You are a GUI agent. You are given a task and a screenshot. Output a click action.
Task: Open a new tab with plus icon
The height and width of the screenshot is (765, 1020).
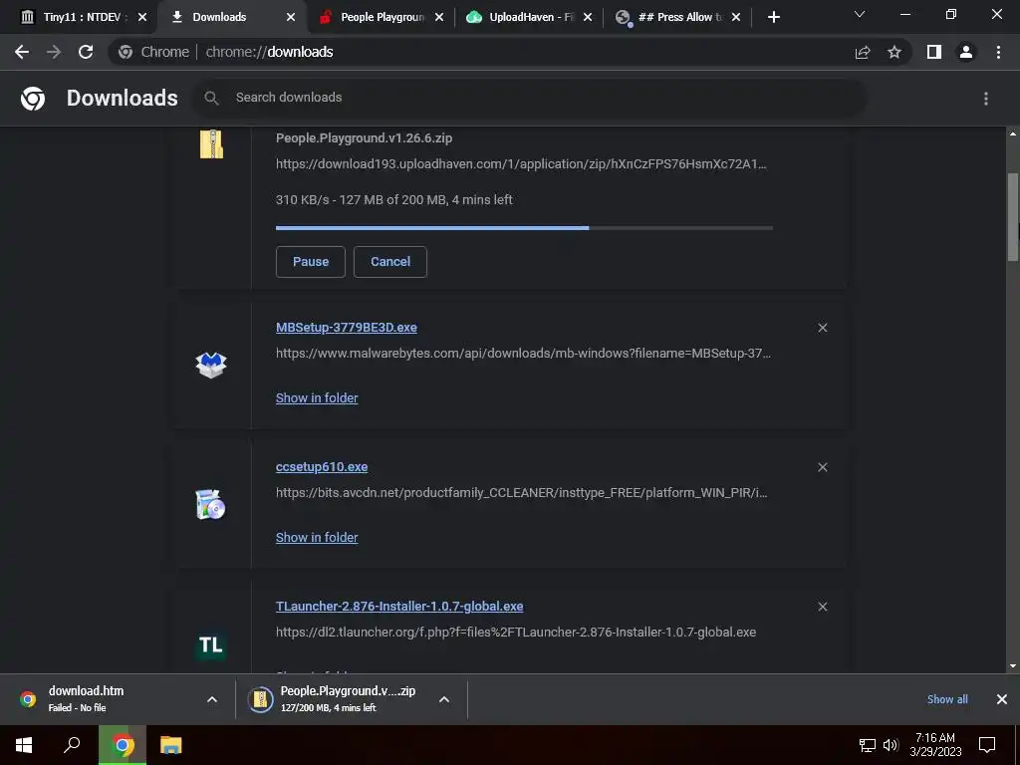coord(773,18)
